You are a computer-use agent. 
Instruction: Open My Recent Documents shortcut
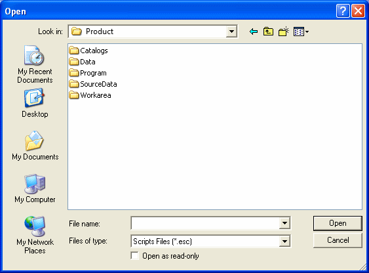(x=35, y=64)
